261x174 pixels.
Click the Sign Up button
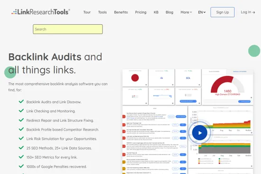point(222,12)
